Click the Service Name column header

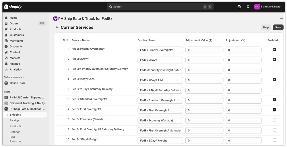81,40
